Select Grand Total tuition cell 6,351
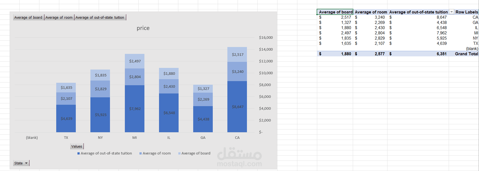This screenshot has height=171, width=479. click(x=418, y=54)
